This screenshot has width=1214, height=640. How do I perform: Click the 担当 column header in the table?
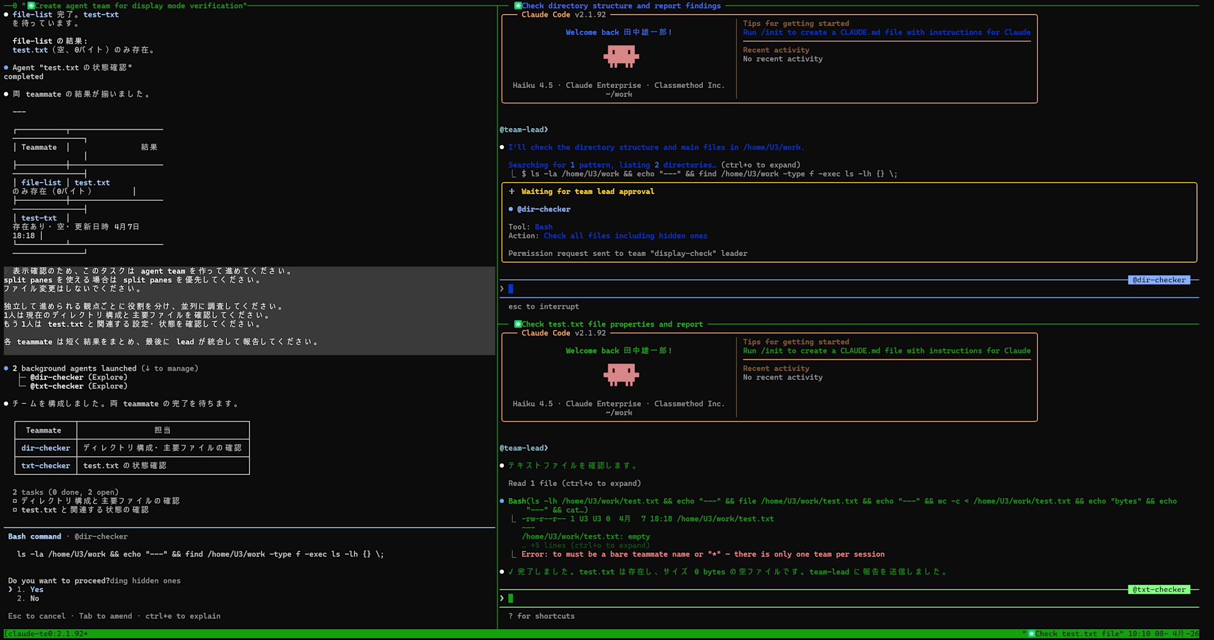[x=163, y=430]
